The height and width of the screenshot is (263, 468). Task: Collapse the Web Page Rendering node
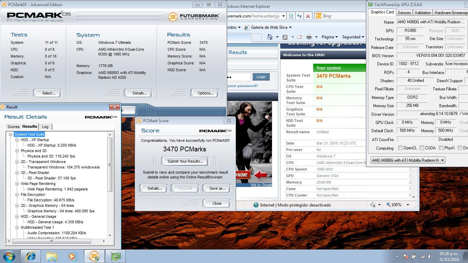pos(17,184)
